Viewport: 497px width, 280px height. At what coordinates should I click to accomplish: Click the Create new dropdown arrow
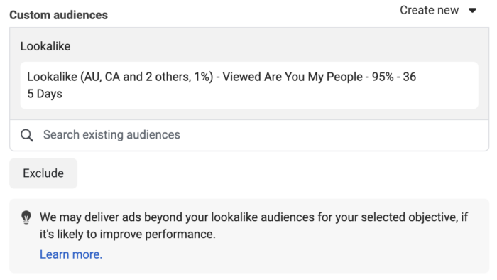pyautogui.click(x=472, y=11)
